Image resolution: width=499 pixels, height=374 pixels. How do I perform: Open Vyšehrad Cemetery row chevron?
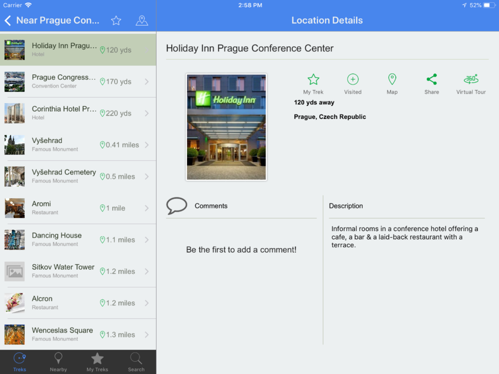147,177
